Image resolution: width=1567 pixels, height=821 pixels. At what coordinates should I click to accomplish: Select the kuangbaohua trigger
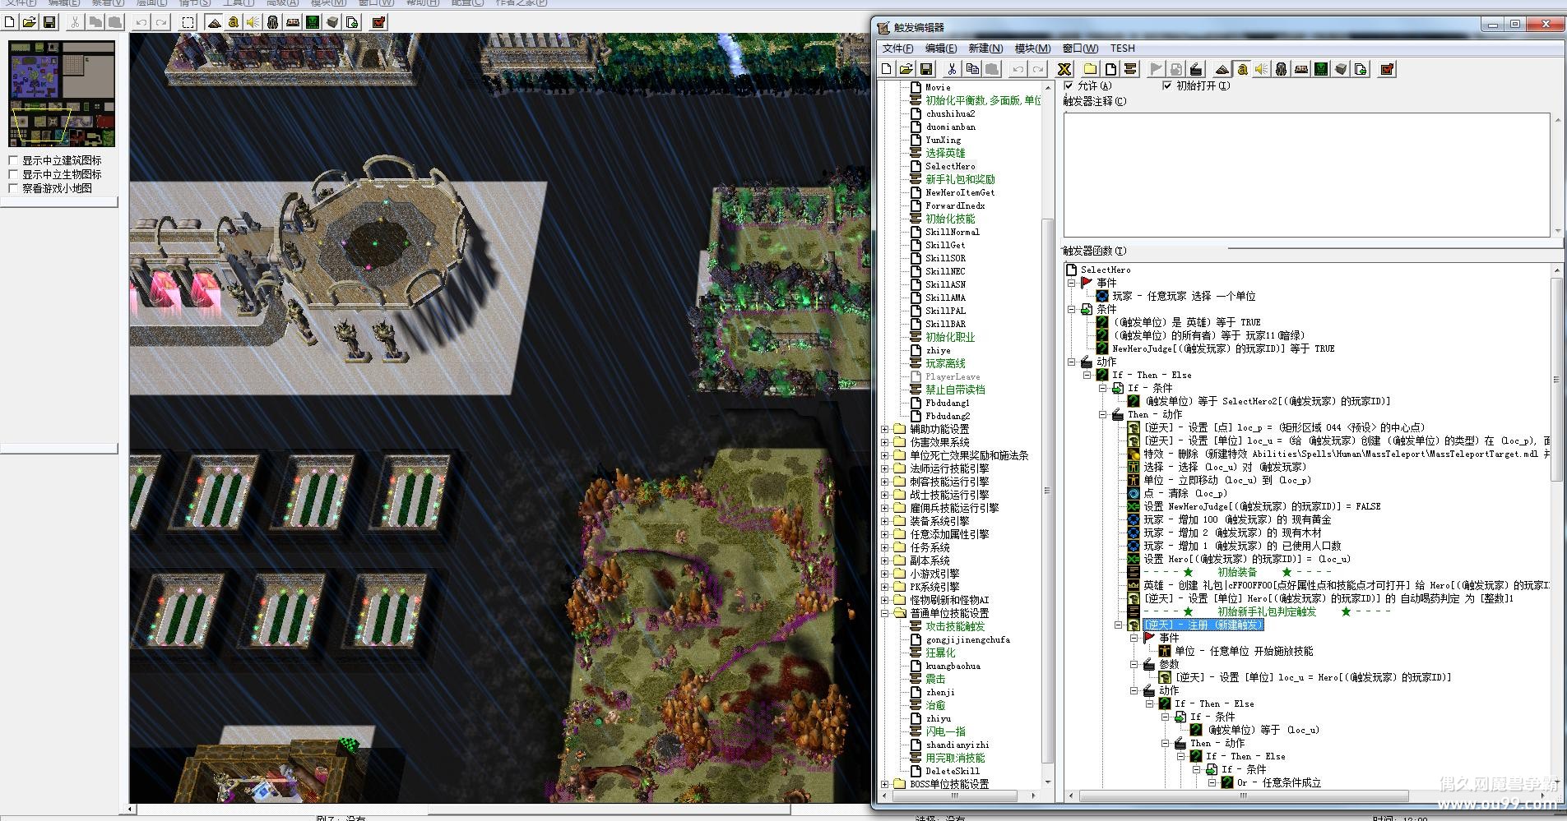[953, 666]
